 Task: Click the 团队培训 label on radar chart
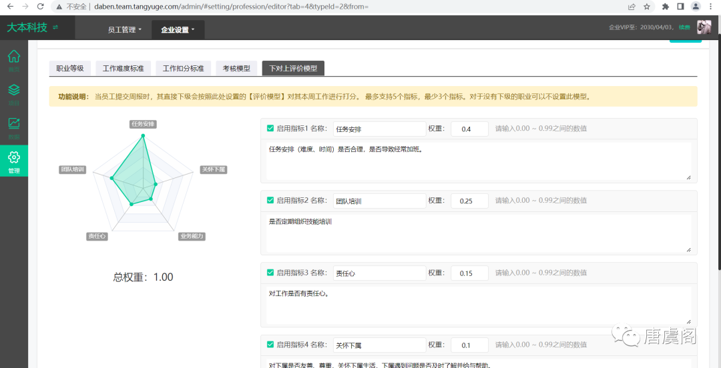73,169
